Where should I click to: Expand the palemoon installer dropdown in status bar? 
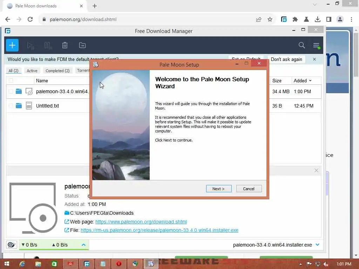(x=318, y=245)
